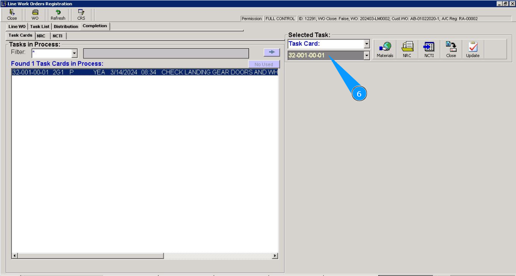The width and height of the screenshot is (516, 276).
Task: Click the No Used button
Action: [264, 65]
